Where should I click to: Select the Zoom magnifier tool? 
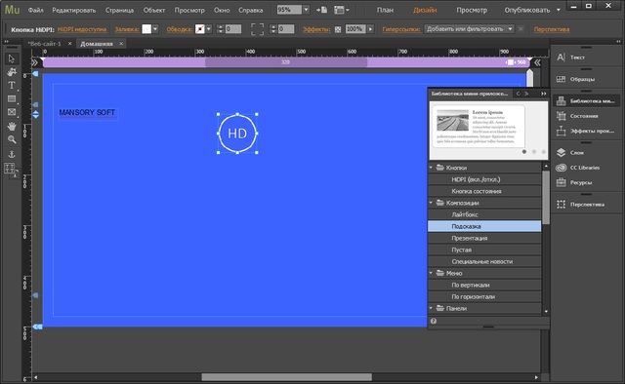point(12,139)
